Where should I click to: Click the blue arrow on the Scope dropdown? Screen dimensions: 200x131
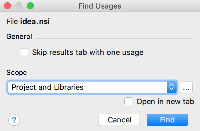(171, 87)
